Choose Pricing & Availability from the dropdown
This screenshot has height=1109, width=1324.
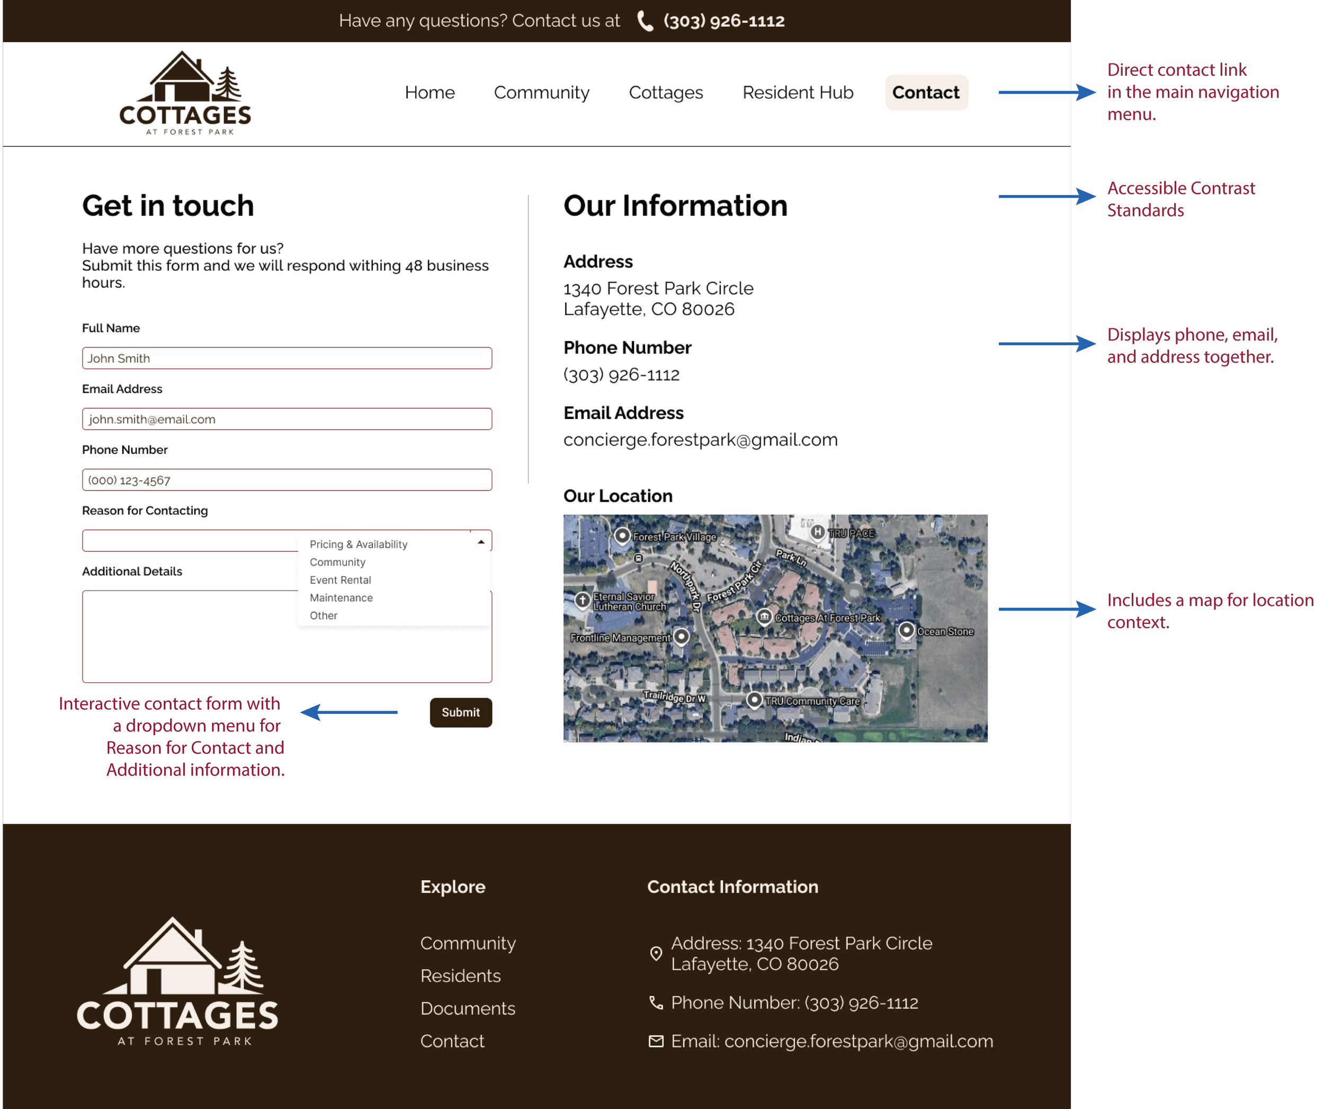(358, 544)
